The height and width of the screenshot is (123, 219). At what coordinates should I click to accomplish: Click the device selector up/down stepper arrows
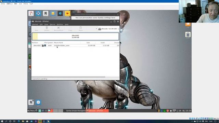pos(118,29)
